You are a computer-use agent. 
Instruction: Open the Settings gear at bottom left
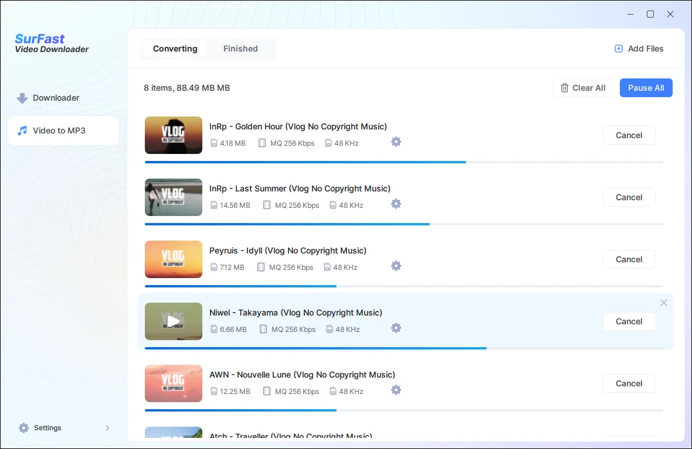pos(23,427)
